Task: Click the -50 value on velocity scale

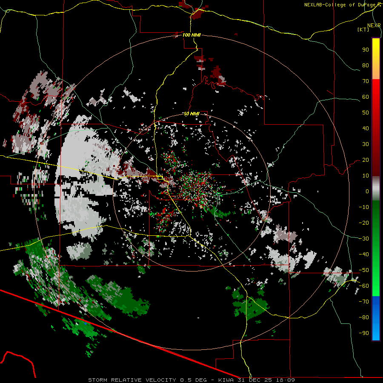Action: click(364, 270)
